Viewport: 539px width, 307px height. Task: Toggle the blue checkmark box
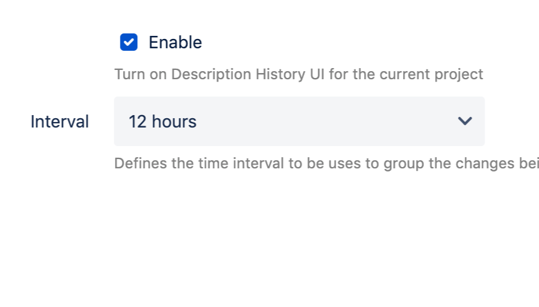click(129, 43)
